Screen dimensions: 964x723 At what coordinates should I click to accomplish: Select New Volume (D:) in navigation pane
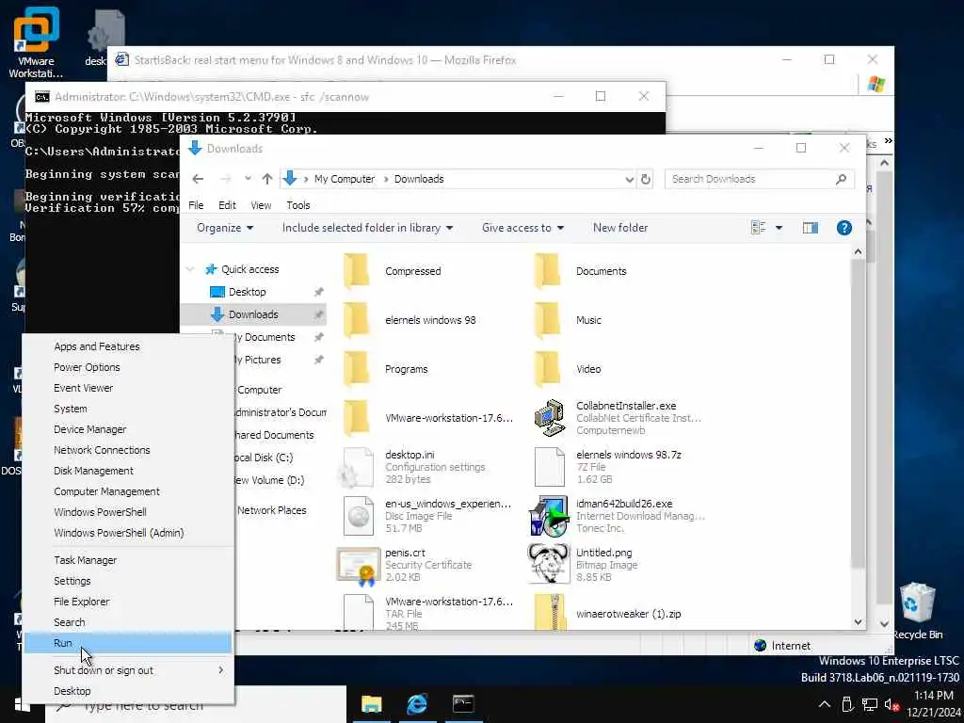pos(269,480)
